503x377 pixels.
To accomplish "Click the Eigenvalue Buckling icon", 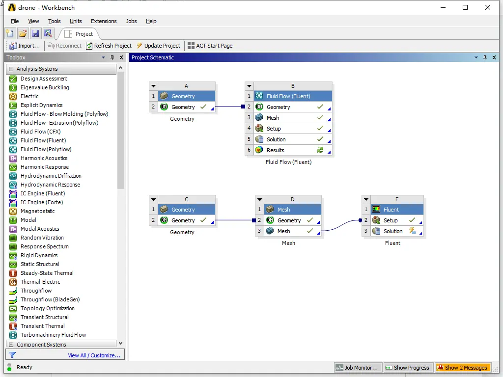I will (13, 87).
